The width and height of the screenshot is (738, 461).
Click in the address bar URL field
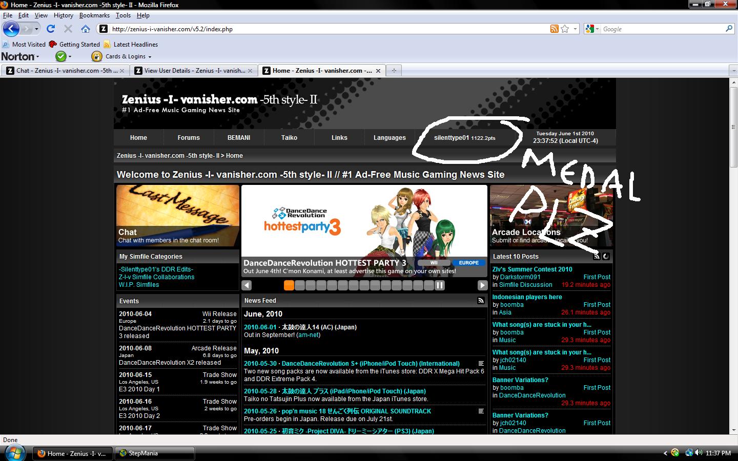[328, 29]
